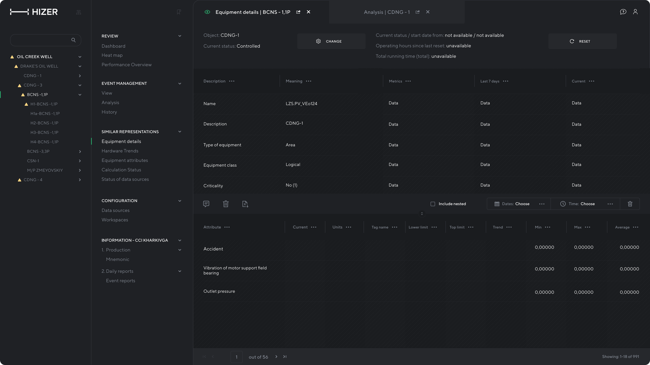This screenshot has height=365, width=650.
Task: Toggle the eye icon on Equipment details tab
Action: point(207,12)
